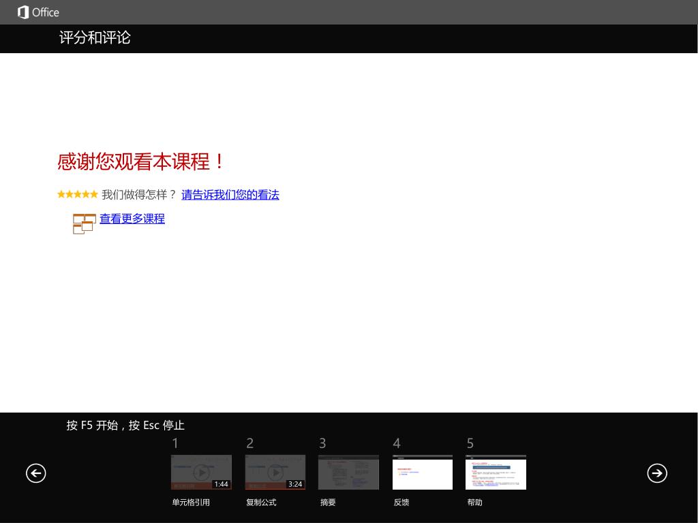Select the 摘要 label
The height and width of the screenshot is (523, 698).
coord(328,503)
